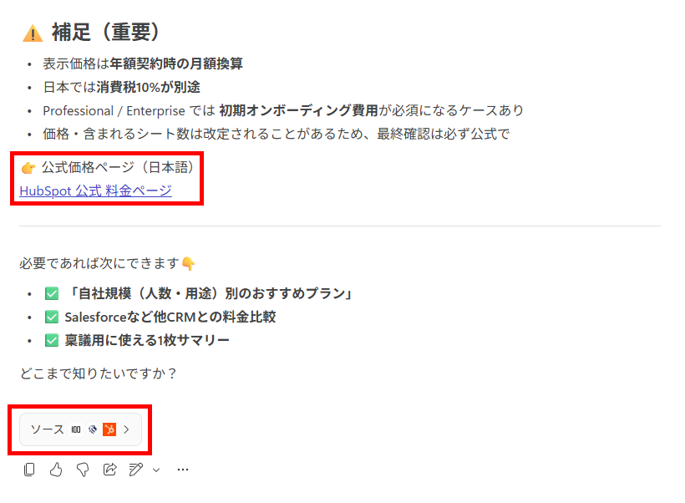Screen dimensions: 685x503
Task: Expand the dropdown chevron beside the edit icon
Action: [x=156, y=470]
